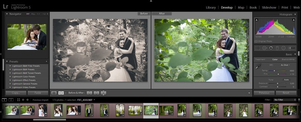The image size is (301, 122).
Task: Collapse the Presets panel
Action: tap(7, 61)
